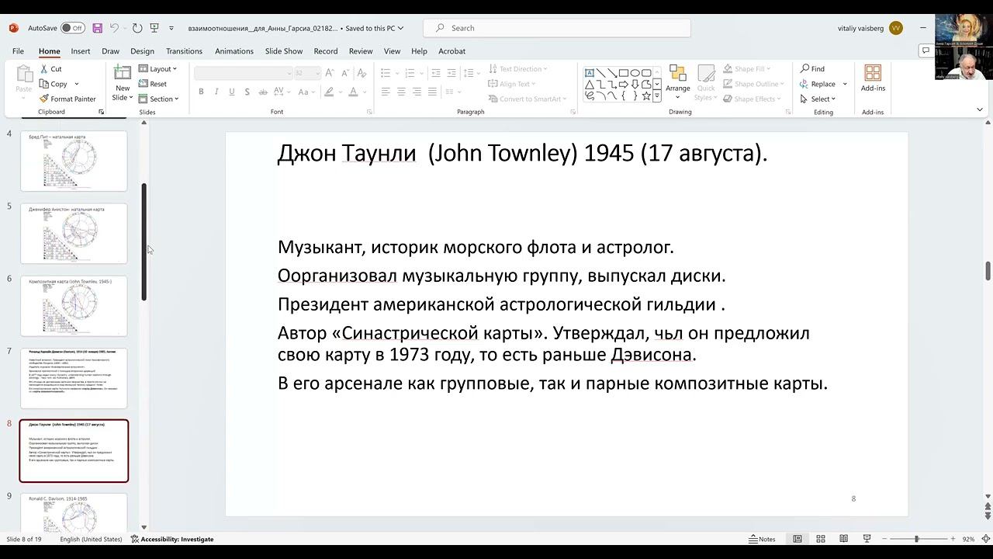Select the rectangle shape in gallery

pos(624,73)
